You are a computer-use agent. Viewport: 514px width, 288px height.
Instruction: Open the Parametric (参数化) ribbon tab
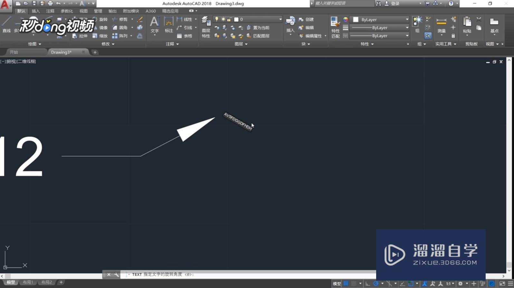point(67,11)
